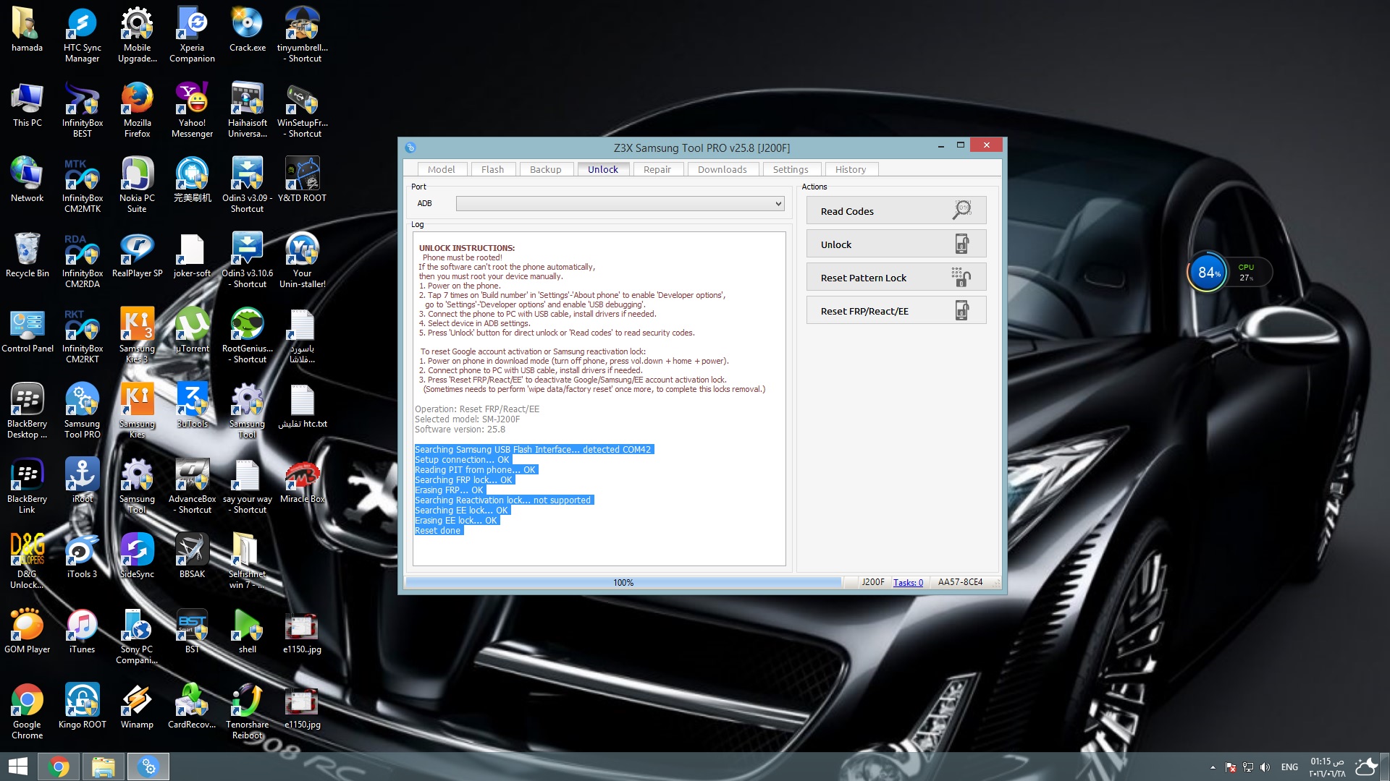
Task: Open the Settings tab in Z3X
Action: (790, 169)
